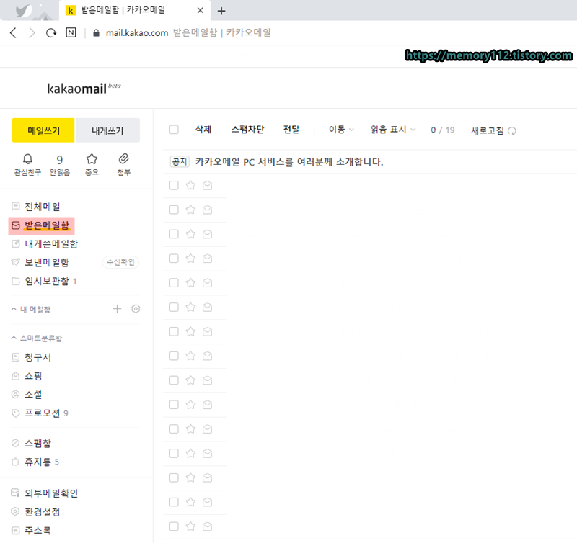
Task: Check the third mail row checkbox
Action: coord(174,234)
